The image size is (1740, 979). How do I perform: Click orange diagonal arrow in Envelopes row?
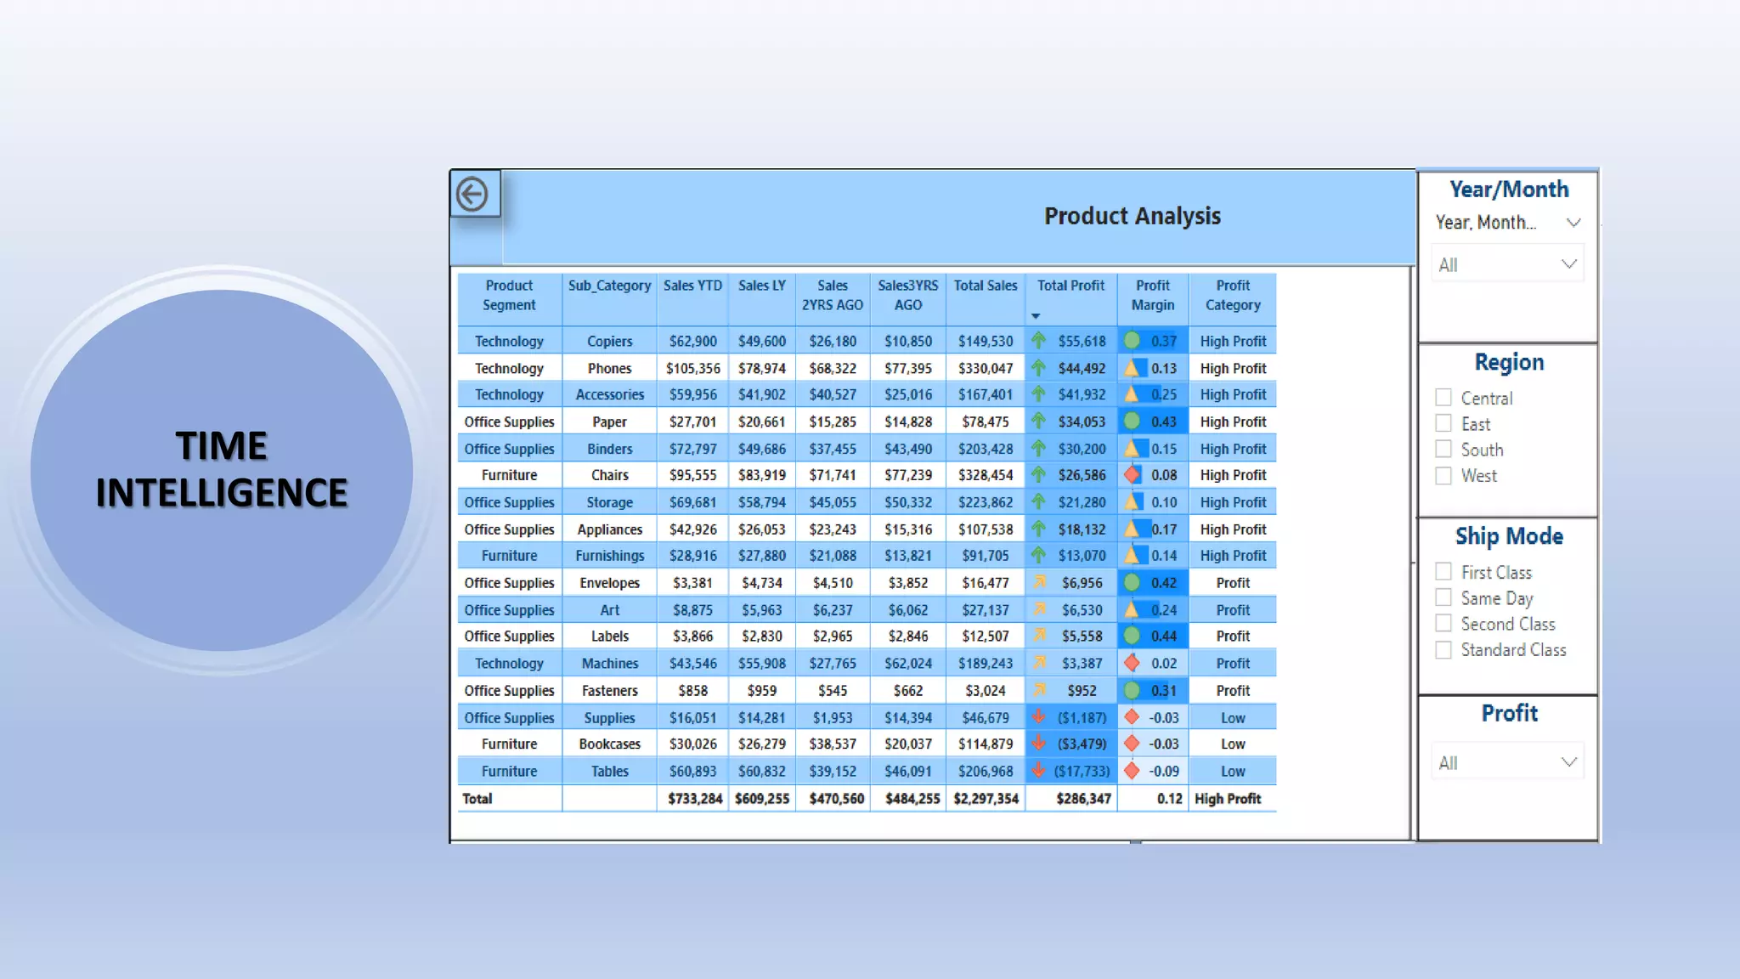1039,583
